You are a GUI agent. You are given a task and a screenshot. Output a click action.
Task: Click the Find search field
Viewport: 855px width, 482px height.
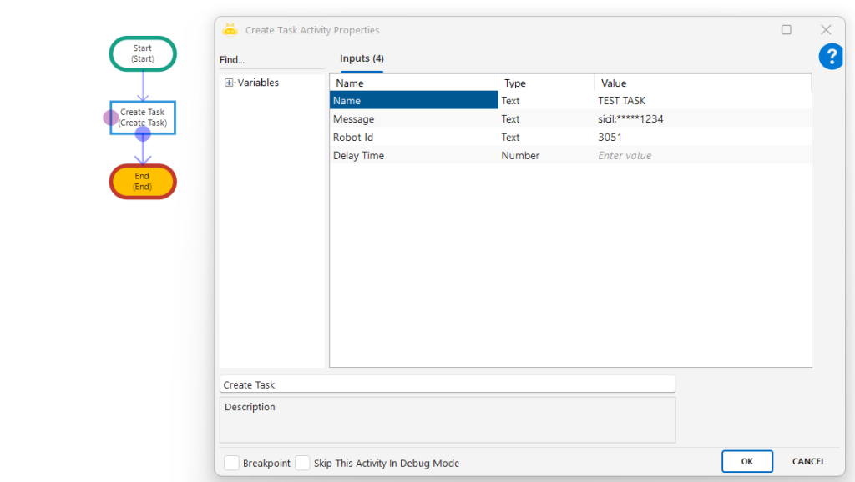click(x=271, y=60)
